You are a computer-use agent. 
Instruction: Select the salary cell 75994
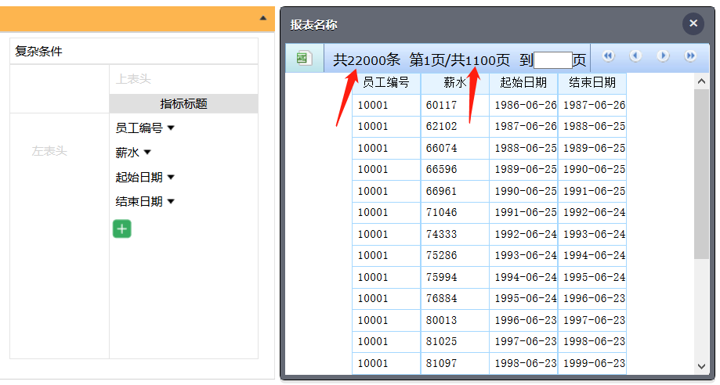455,277
